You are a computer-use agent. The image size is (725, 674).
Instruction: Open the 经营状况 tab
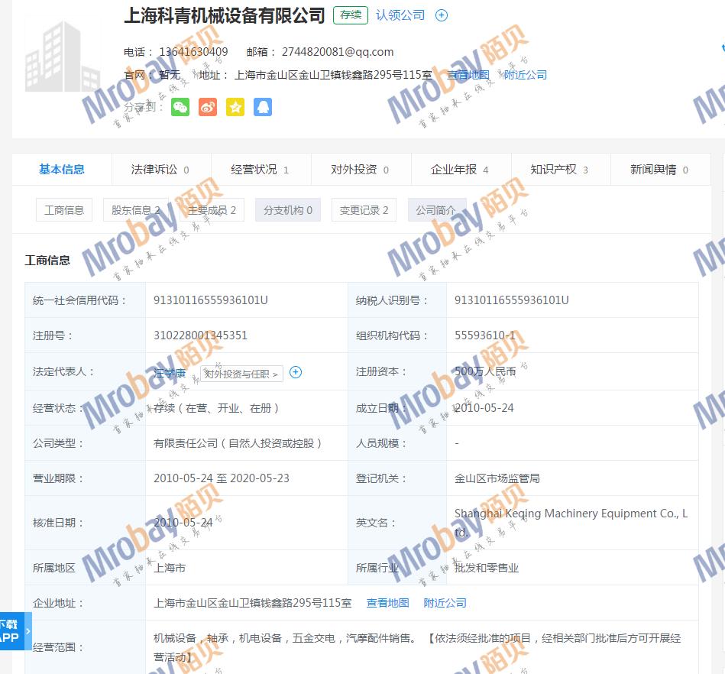pyautogui.click(x=260, y=170)
